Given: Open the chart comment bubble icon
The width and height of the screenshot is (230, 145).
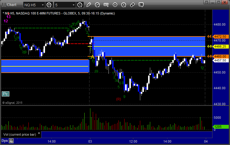Looking at the screenshot, I should [x=141, y=5].
